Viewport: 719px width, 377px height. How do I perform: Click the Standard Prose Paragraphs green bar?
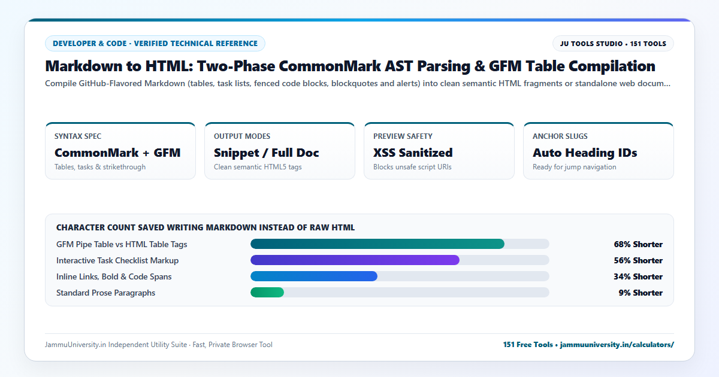pyautogui.click(x=267, y=292)
